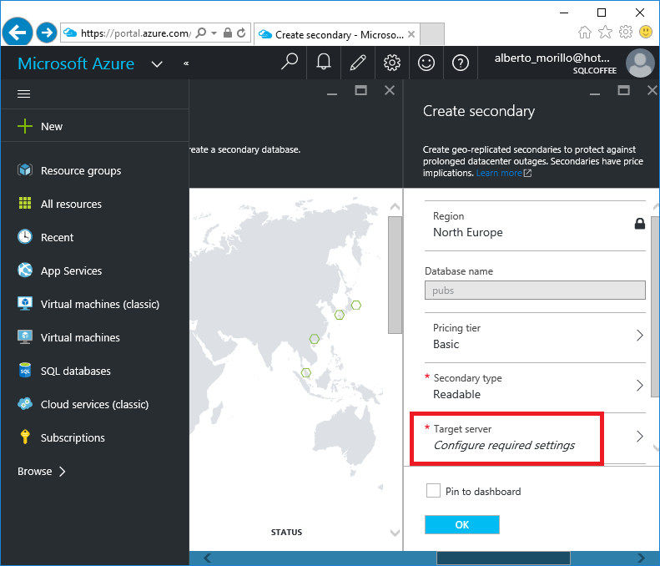Open the Azure help question mark
Screen dimensions: 660x566
point(460,63)
